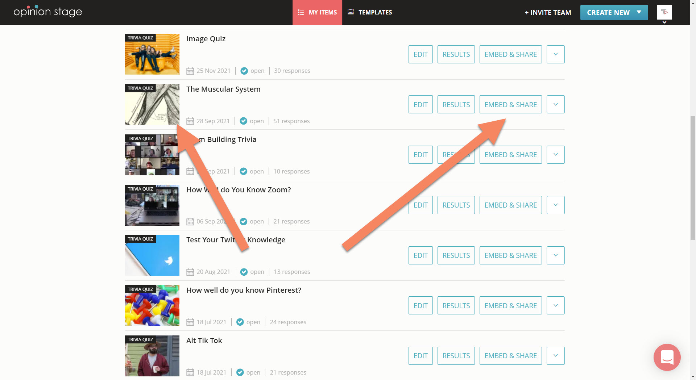
Task: Click the My Items list icon
Action: pos(301,12)
